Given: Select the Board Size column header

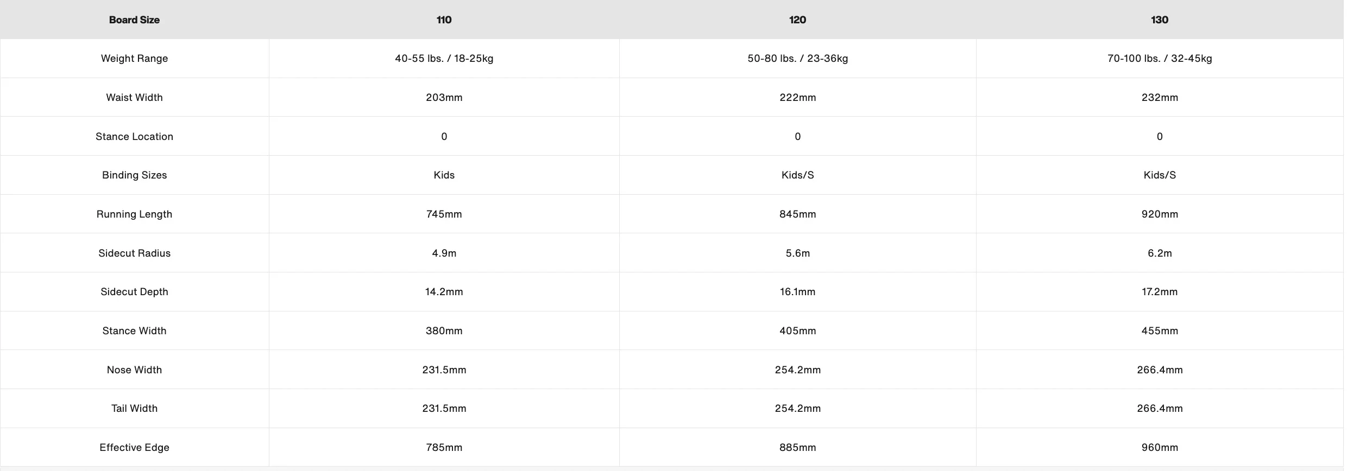Looking at the screenshot, I should [x=134, y=20].
